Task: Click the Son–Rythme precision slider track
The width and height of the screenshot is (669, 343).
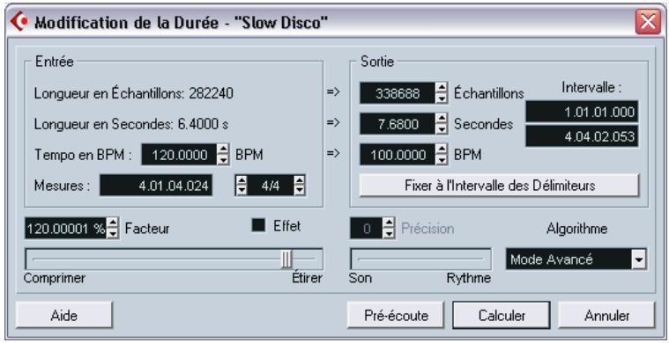Action: 420,259
